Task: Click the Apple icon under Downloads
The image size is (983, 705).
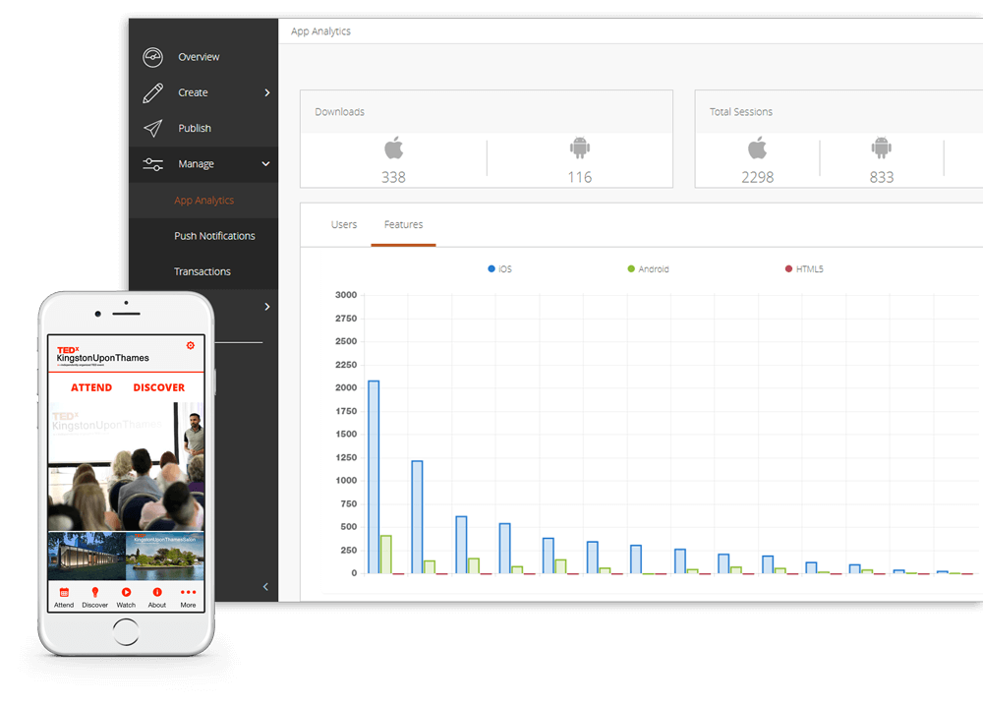Action: point(394,148)
